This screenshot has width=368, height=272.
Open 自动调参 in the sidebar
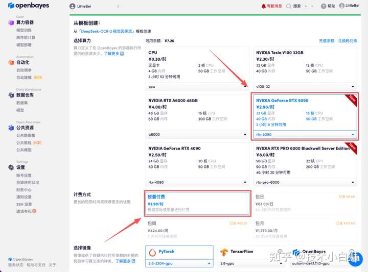[24, 70]
